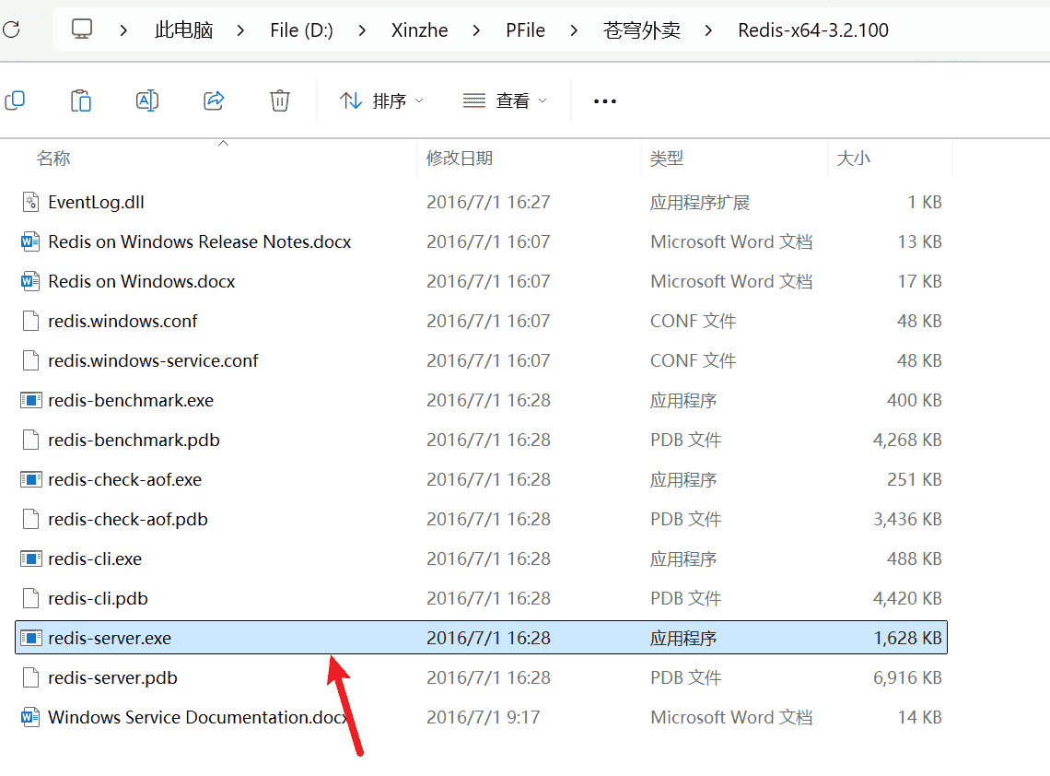Go to File (D:) breadcrumb
The image size is (1050, 776).
click(302, 30)
